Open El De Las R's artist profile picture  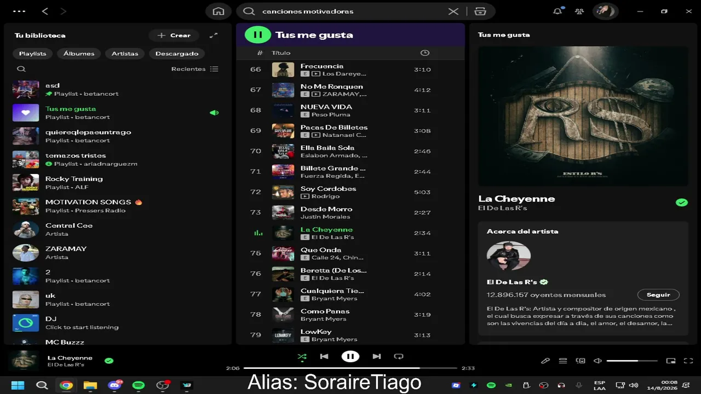point(509,256)
